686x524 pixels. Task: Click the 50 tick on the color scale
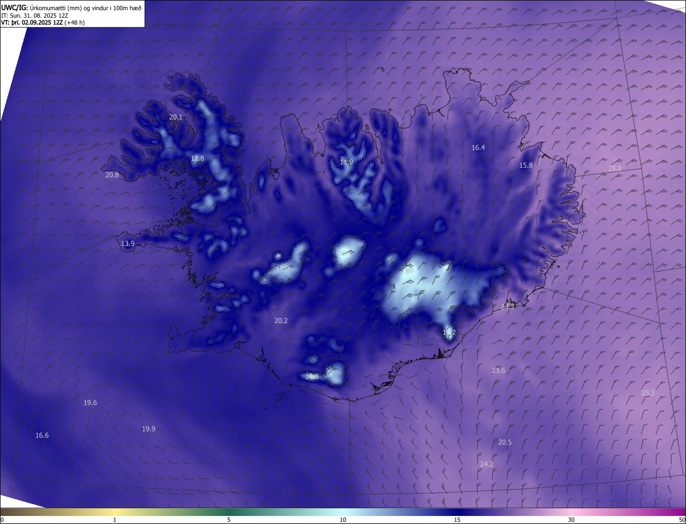[x=682, y=520]
